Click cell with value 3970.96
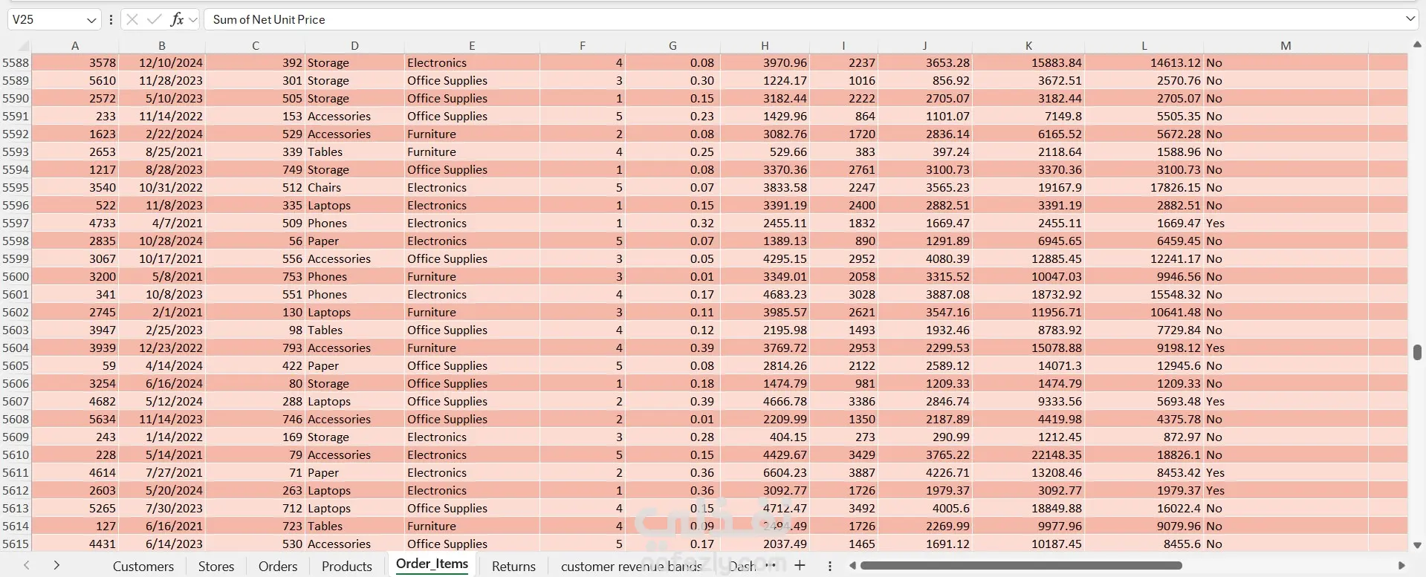This screenshot has width=1426, height=577. 765,62
